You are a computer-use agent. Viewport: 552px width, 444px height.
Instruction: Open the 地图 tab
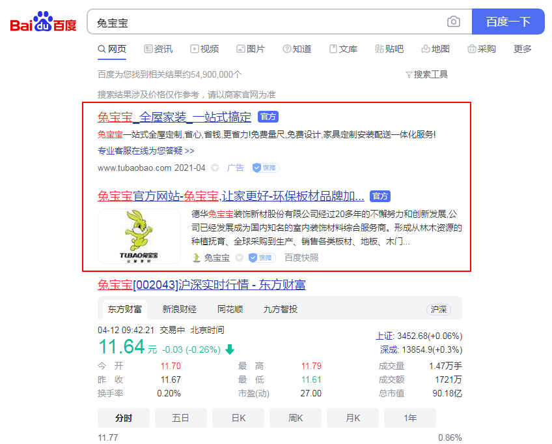pyautogui.click(x=435, y=49)
